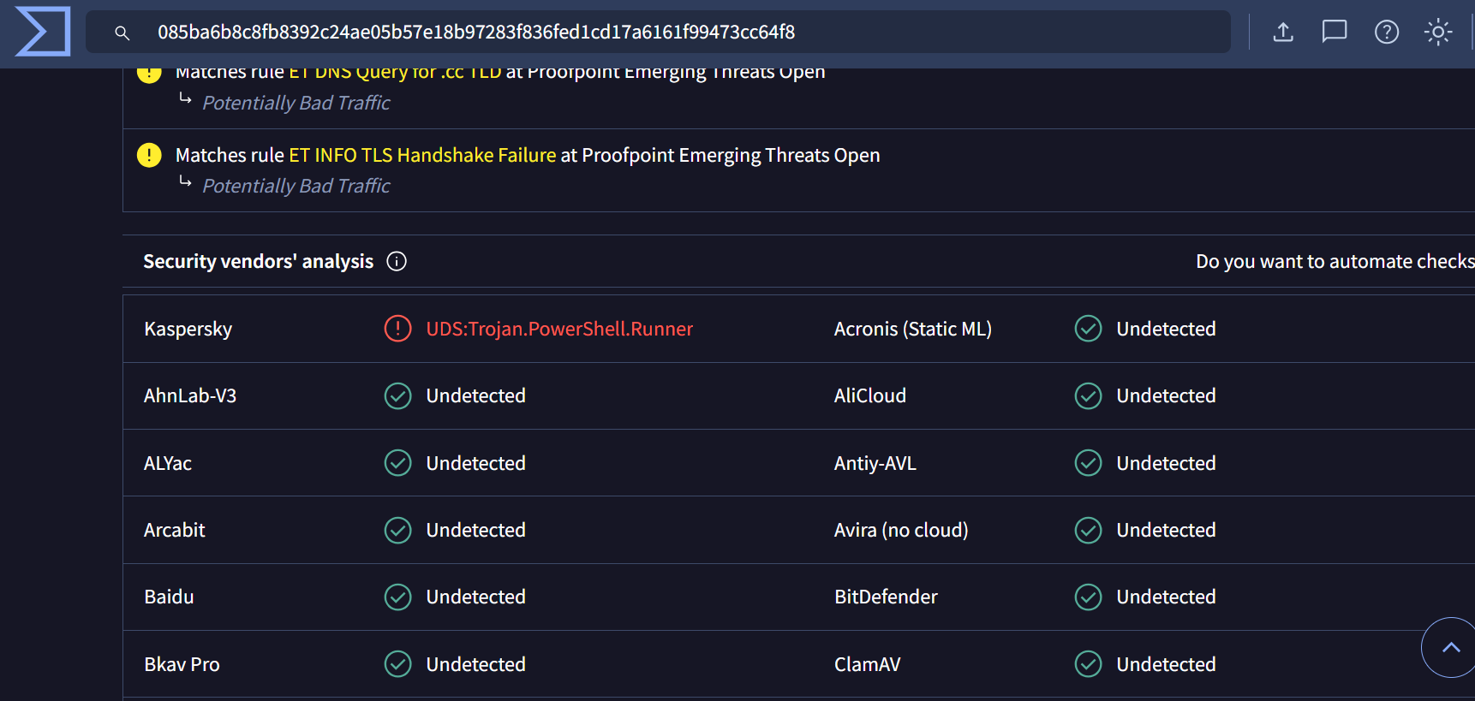Click 'Do you want to automate checks' link

tap(1335, 261)
